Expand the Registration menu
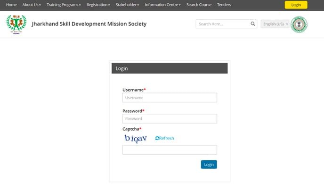 tap(98, 5)
